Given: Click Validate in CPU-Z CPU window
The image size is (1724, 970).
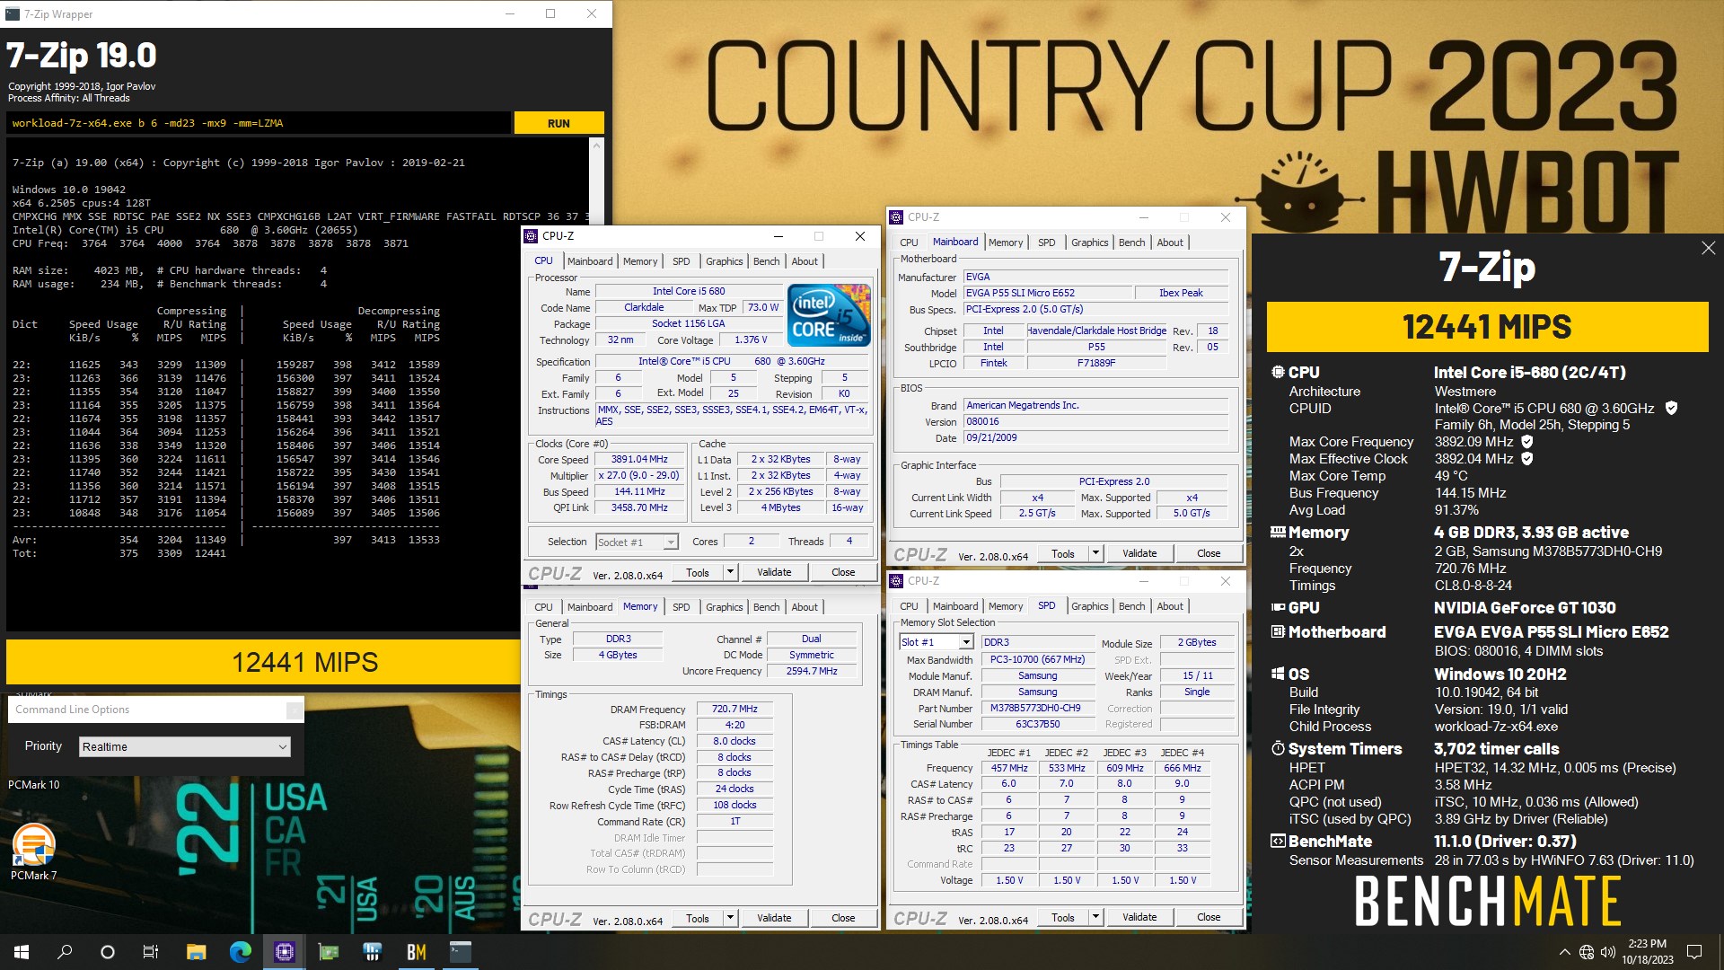Looking at the screenshot, I should point(774,572).
